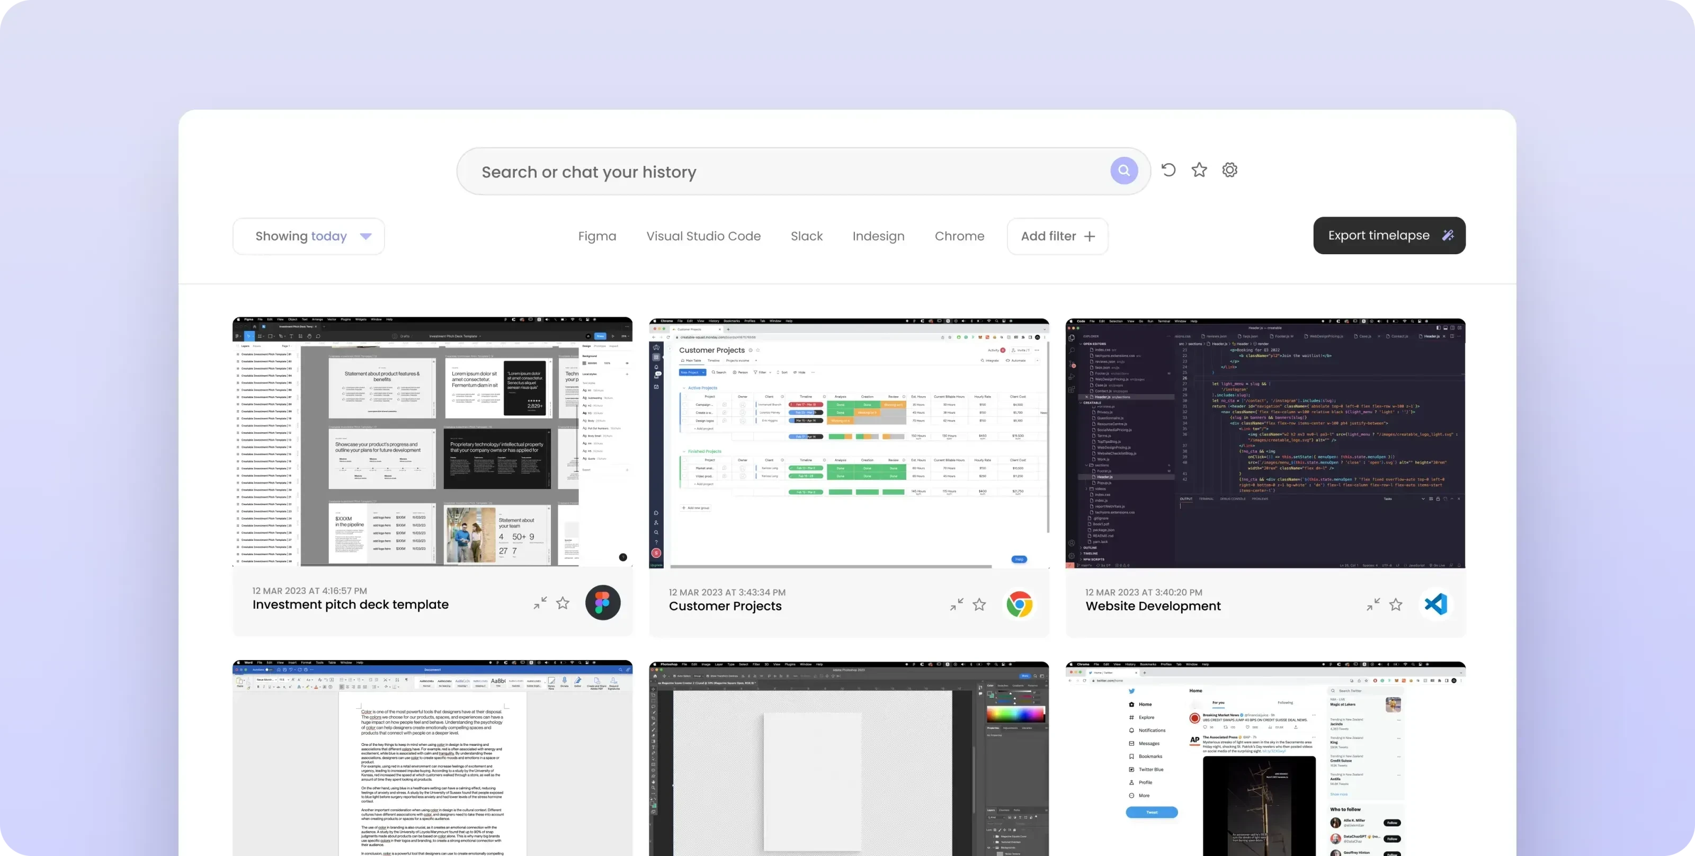Collapse the Investment pitch deck template card
Viewport: 1695px width, 856px height.
tap(540, 603)
